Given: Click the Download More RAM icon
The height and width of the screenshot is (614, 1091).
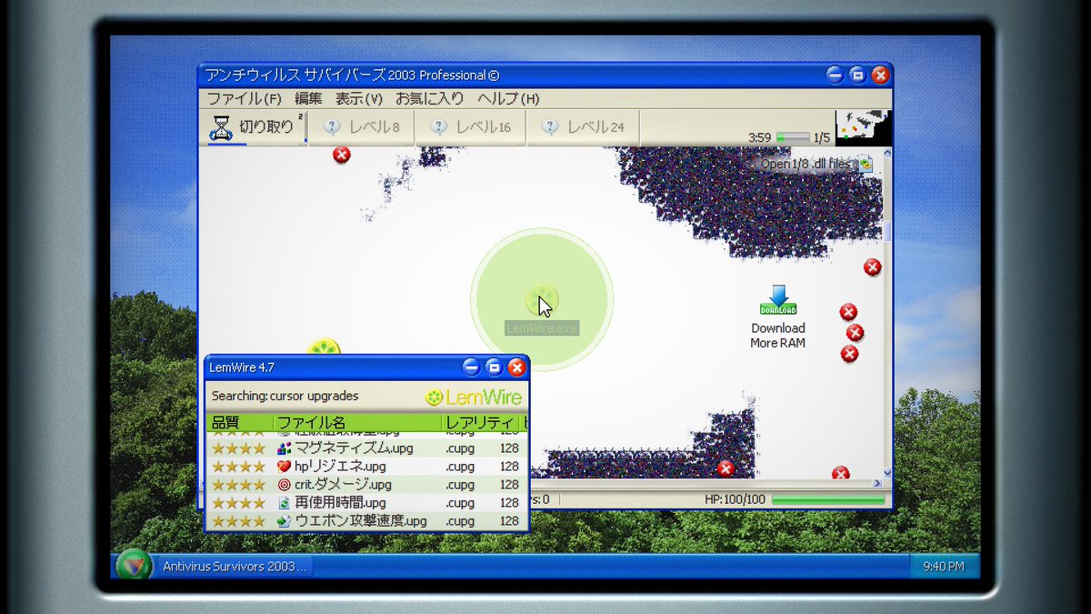Looking at the screenshot, I should tap(777, 301).
